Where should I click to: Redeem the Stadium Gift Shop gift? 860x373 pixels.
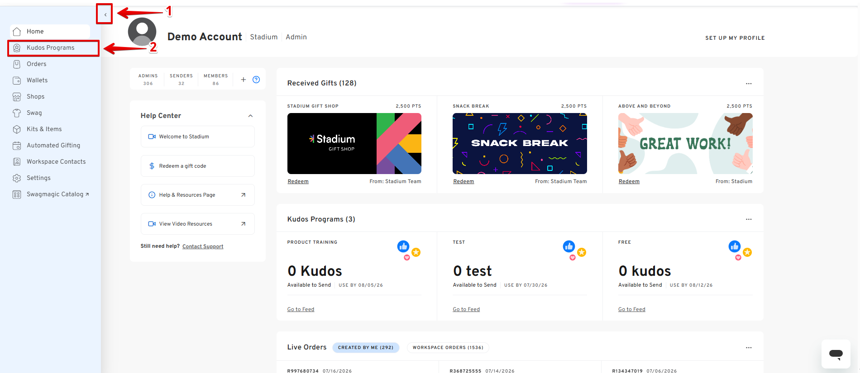click(298, 181)
